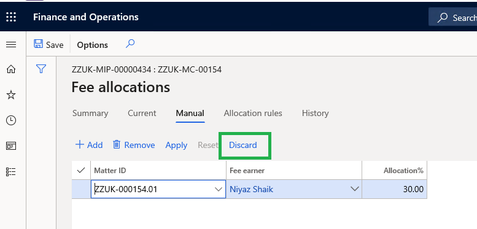Image resolution: width=477 pixels, height=229 pixels.
Task: Click the ZZUK-MIP-00000434 : ZZUK-MC-00154 text
Action: 147,69
